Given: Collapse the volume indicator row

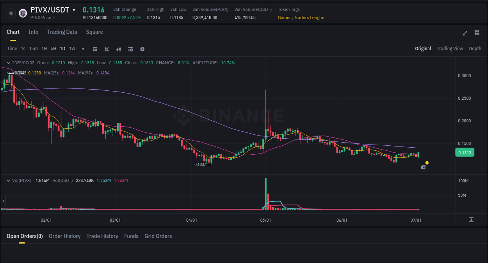Looking at the screenshot, I should pyautogui.click(x=9, y=180).
